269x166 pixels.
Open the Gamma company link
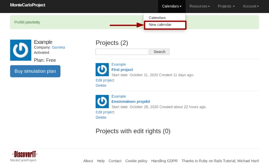click(58, 47)
